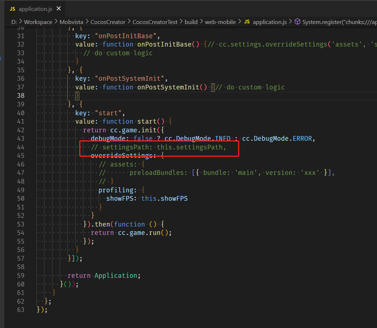Screen dimensions: 377x328
Task: Close the application.js tab
Action: 59,9
